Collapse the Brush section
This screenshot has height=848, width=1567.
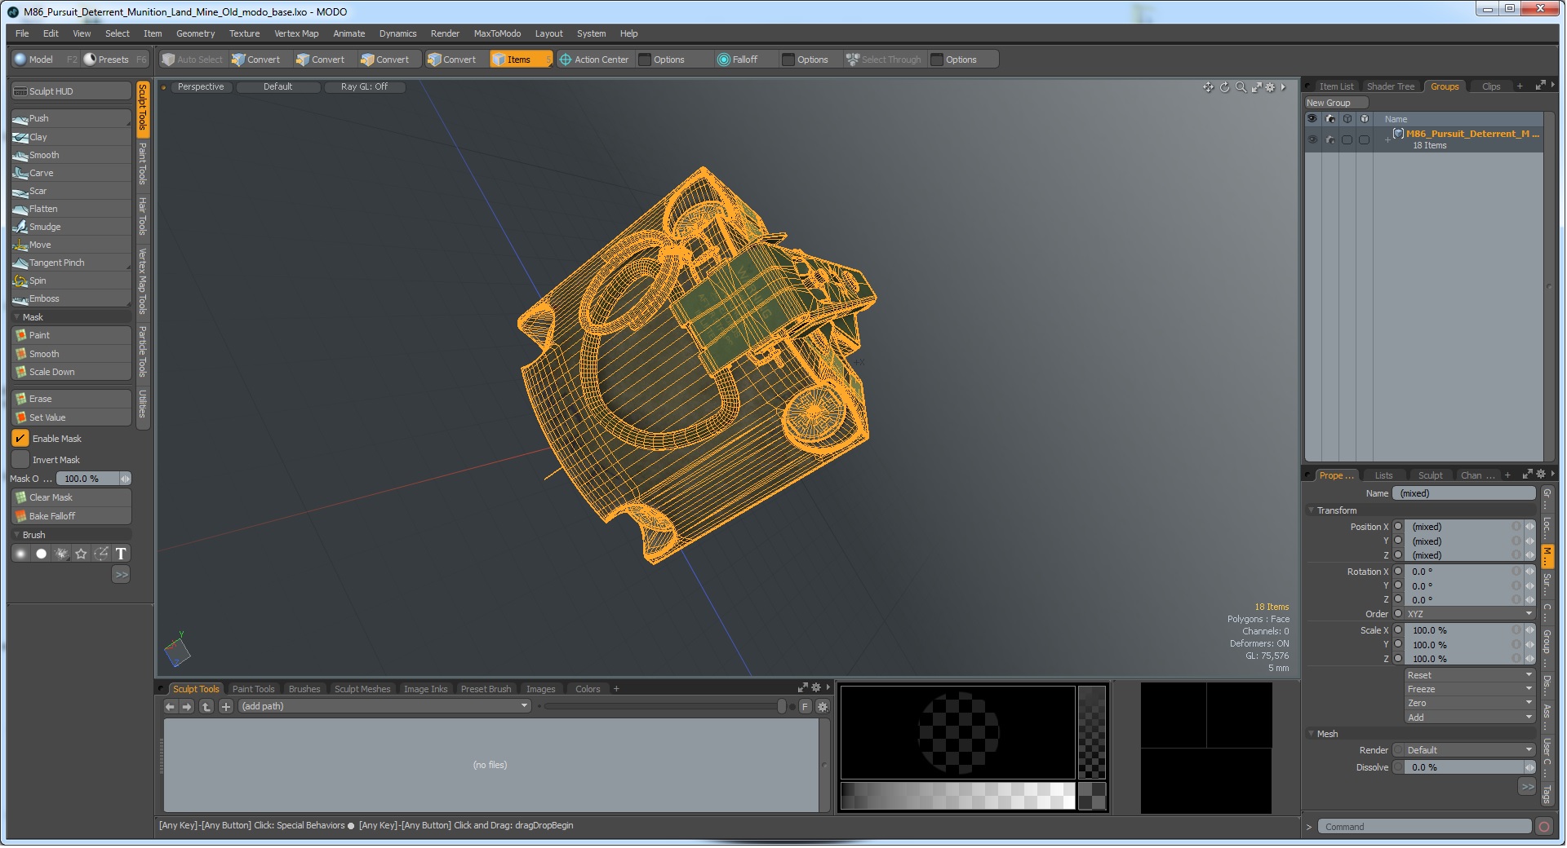(x=17, y=535)
